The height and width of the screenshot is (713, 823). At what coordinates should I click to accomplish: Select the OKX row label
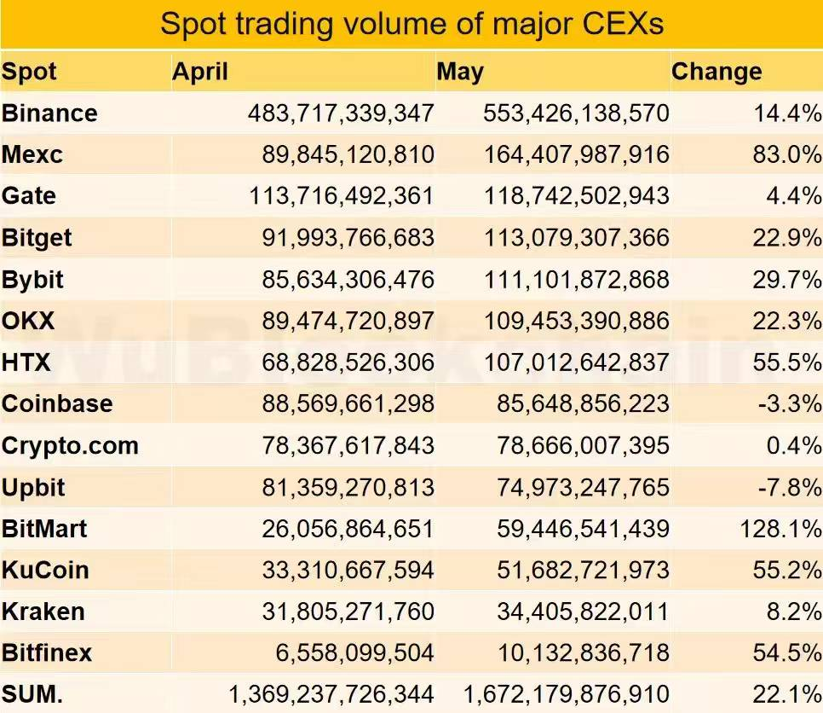tap(28, 321)
